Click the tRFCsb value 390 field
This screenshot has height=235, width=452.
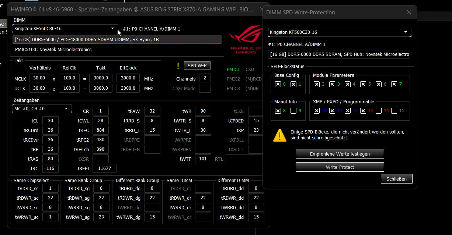click(x=101, y=149)
